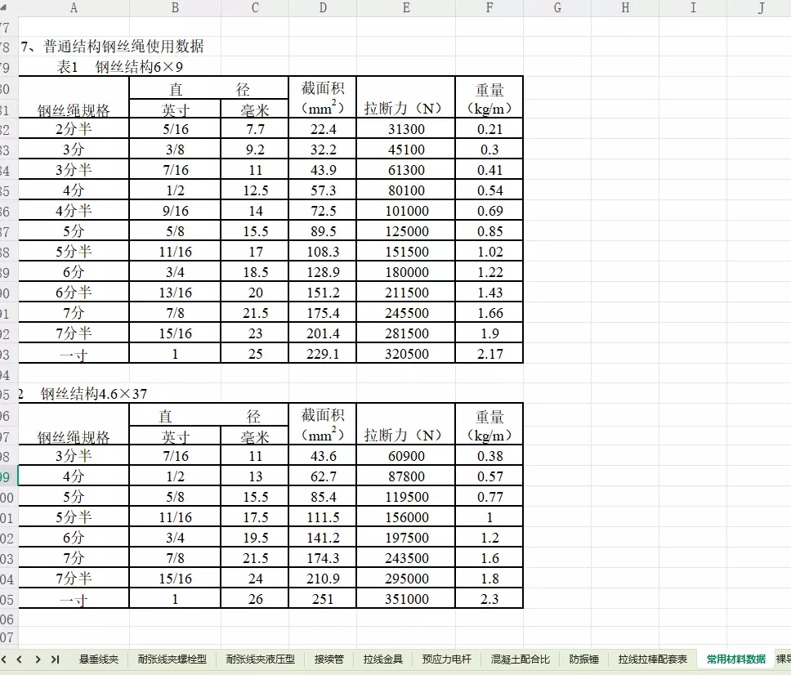Click the previous sheet arrow
Viewport: 791px width, 675px height.
pyautogui.click(x=19, y=659)
